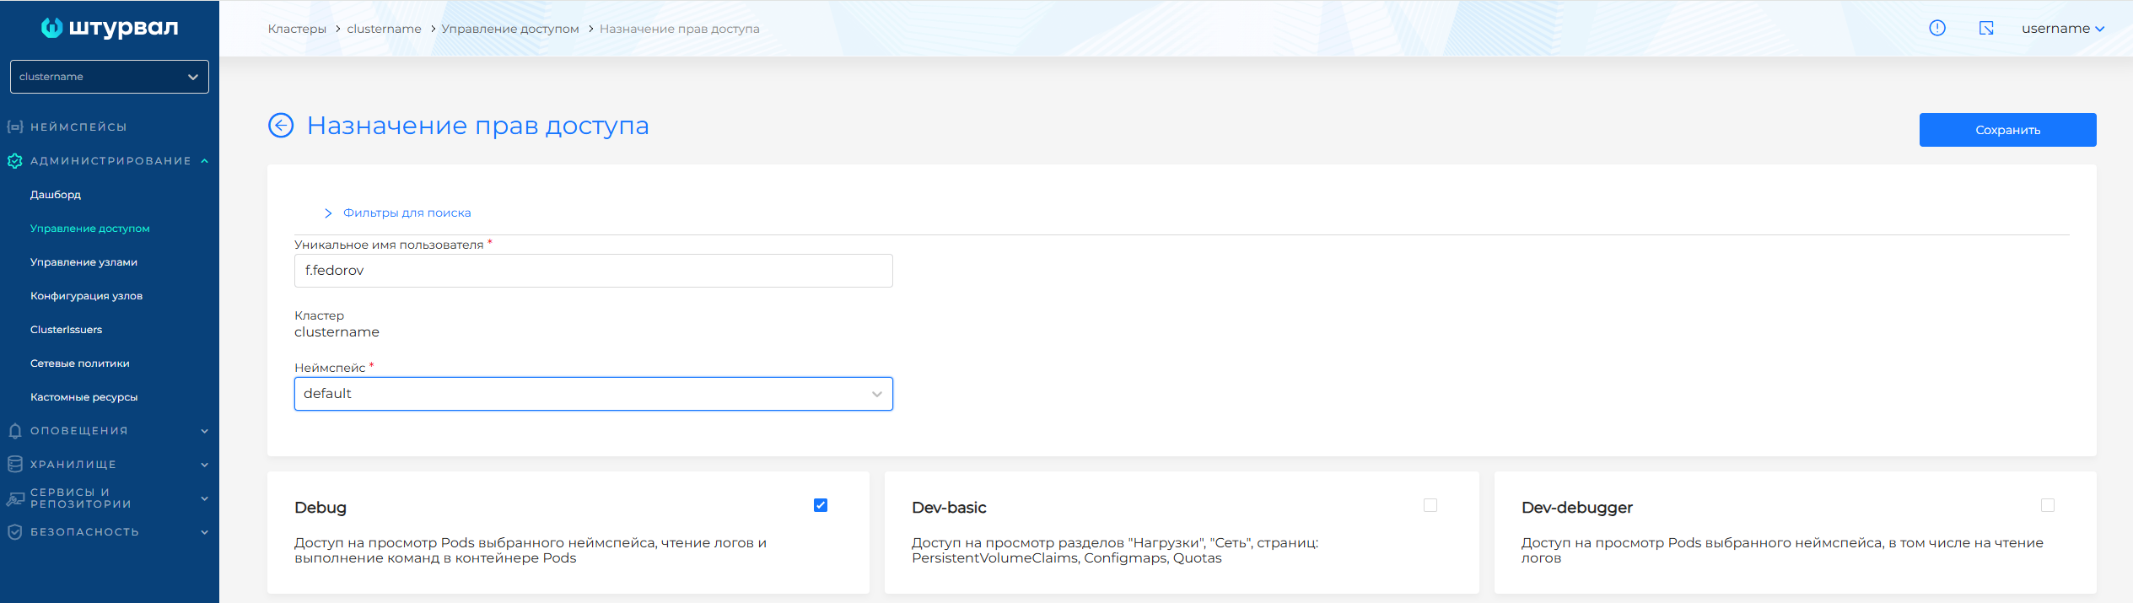Click the Хранилище database icon
Image resolution: width=2133 pixels, height=603 pixels.
point(15,464)
